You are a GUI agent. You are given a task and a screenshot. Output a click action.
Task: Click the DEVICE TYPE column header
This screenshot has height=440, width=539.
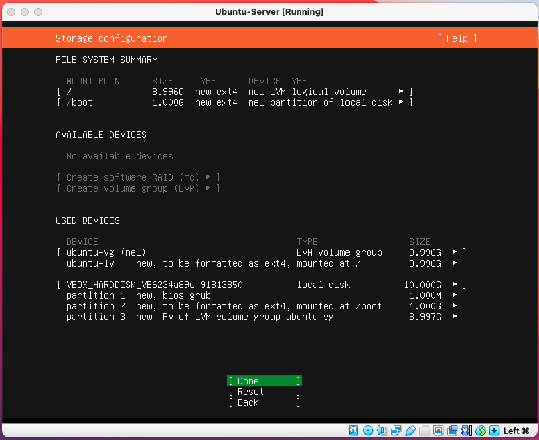pyautogui.click(x=278, y=81)
